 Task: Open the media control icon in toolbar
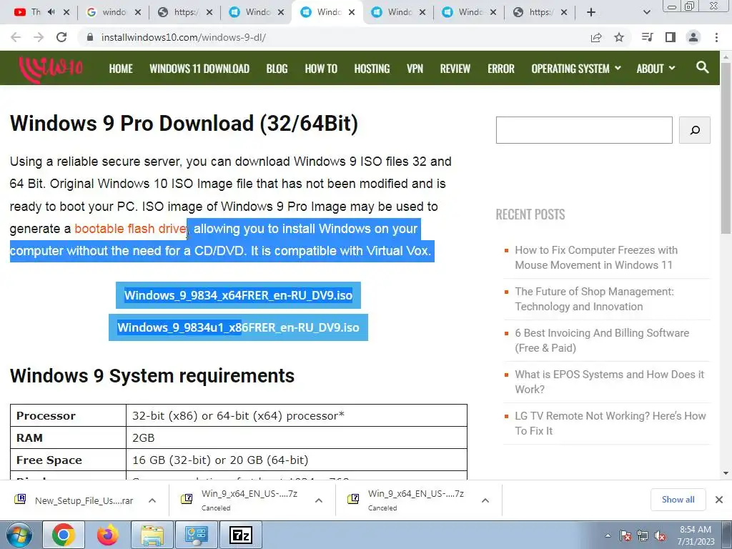(647, 37)
